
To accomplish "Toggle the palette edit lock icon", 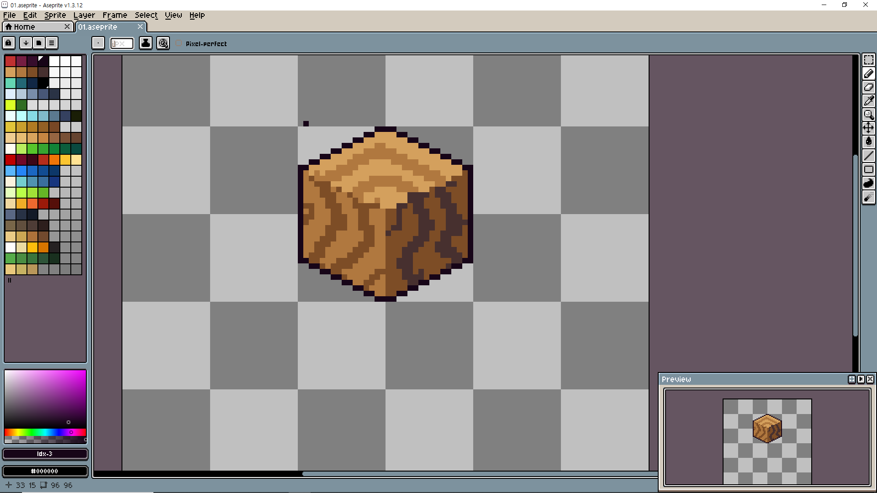I will coord(9,43).
